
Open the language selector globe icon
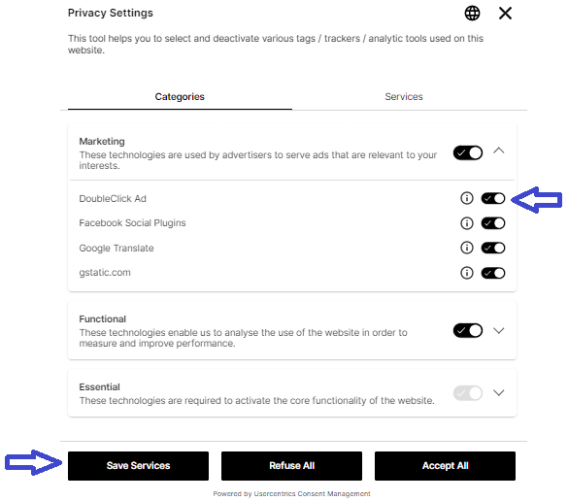point(472,14)
